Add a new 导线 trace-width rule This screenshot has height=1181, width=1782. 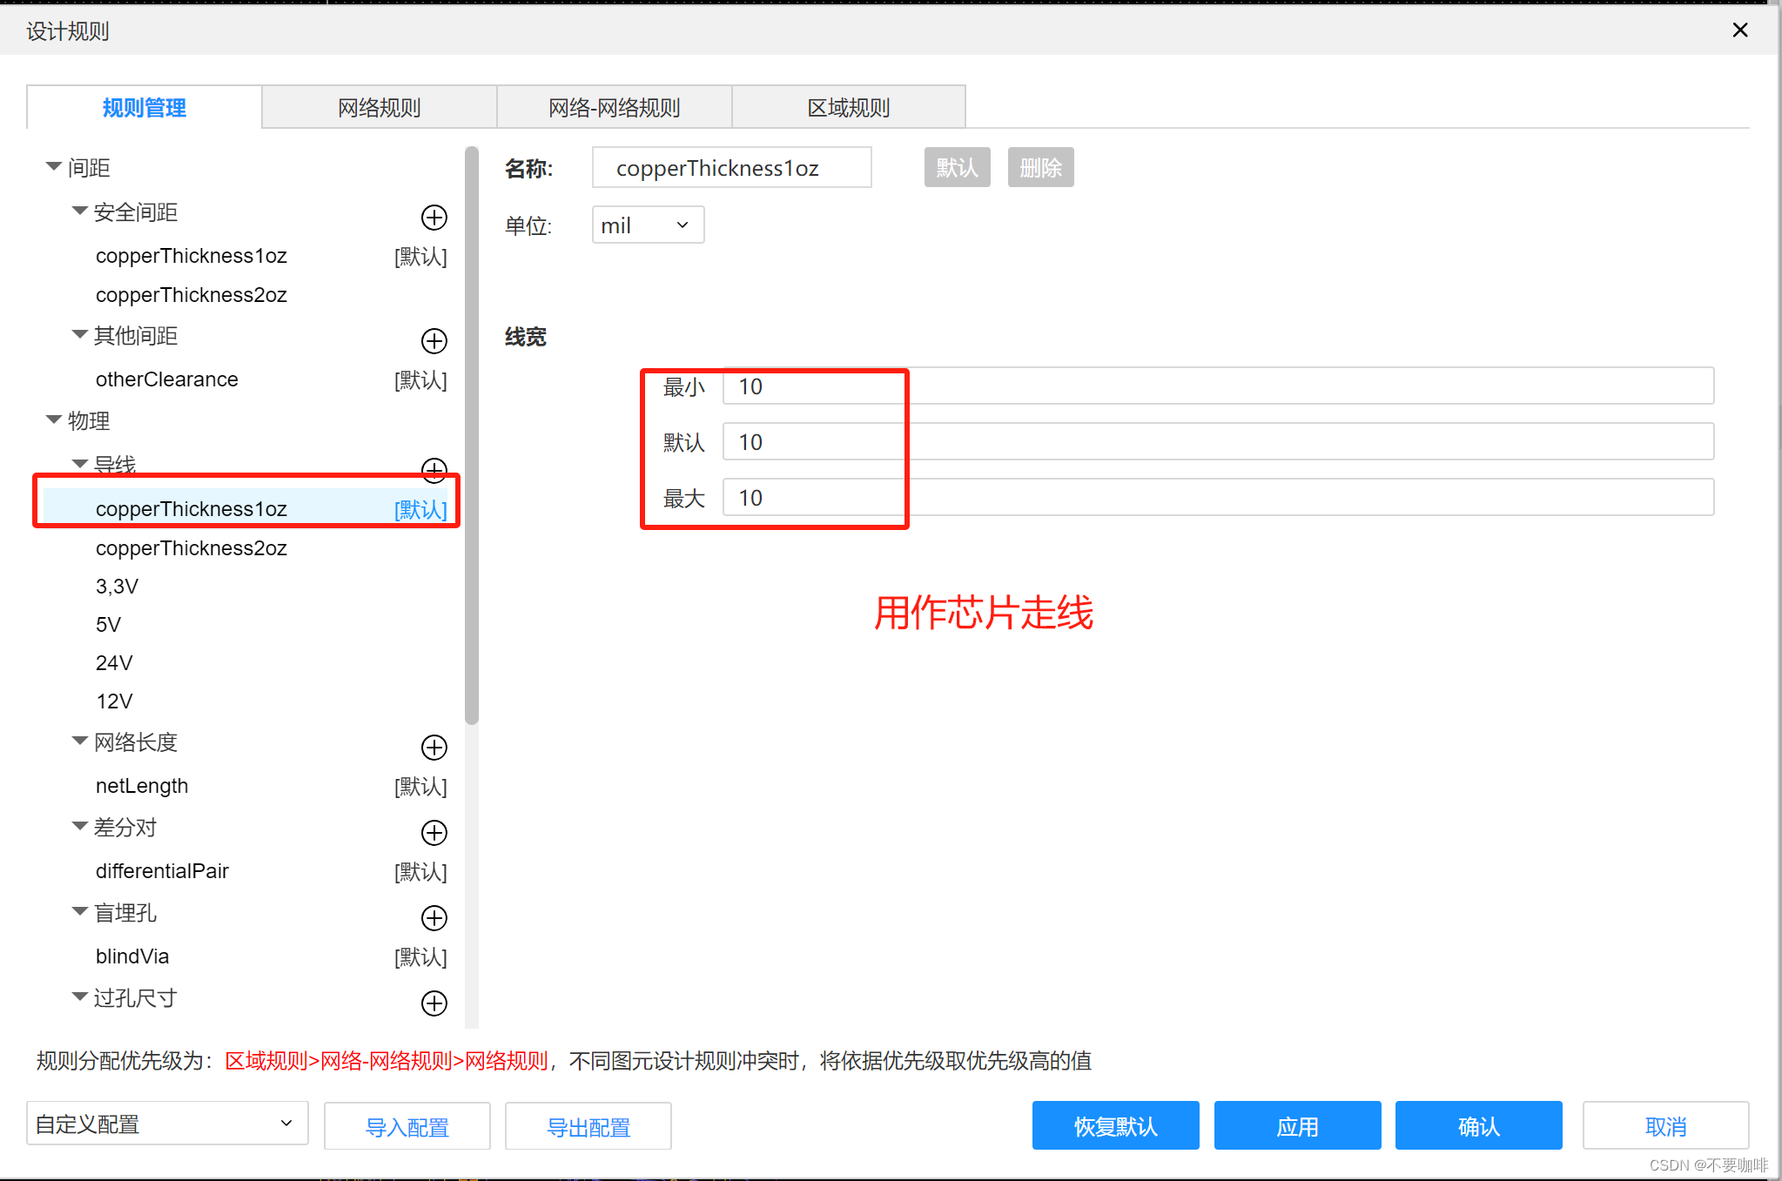point(434,469)
